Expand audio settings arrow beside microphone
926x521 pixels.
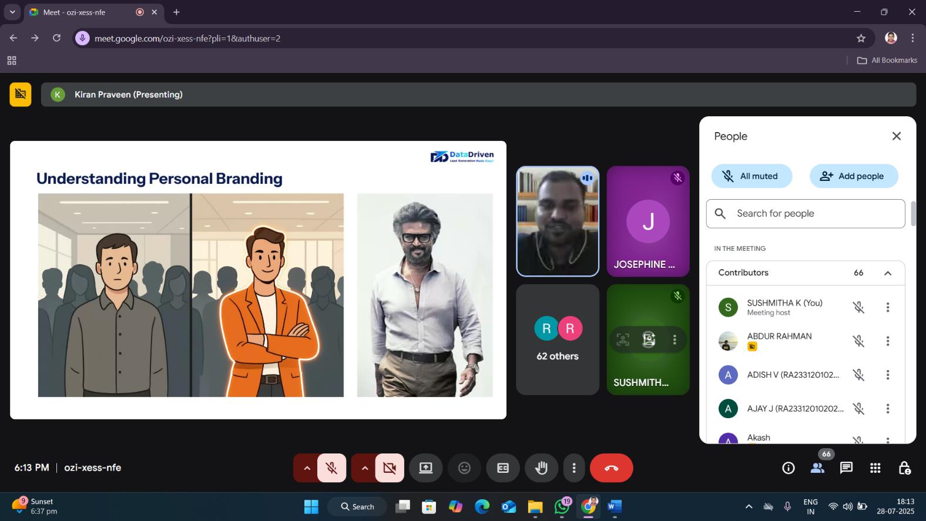click(307, 468)
